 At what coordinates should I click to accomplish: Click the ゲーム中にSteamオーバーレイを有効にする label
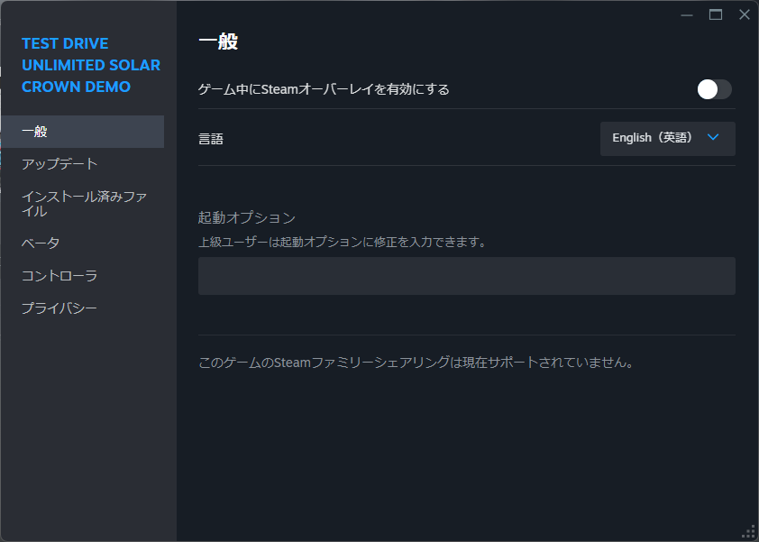(324, 89)
